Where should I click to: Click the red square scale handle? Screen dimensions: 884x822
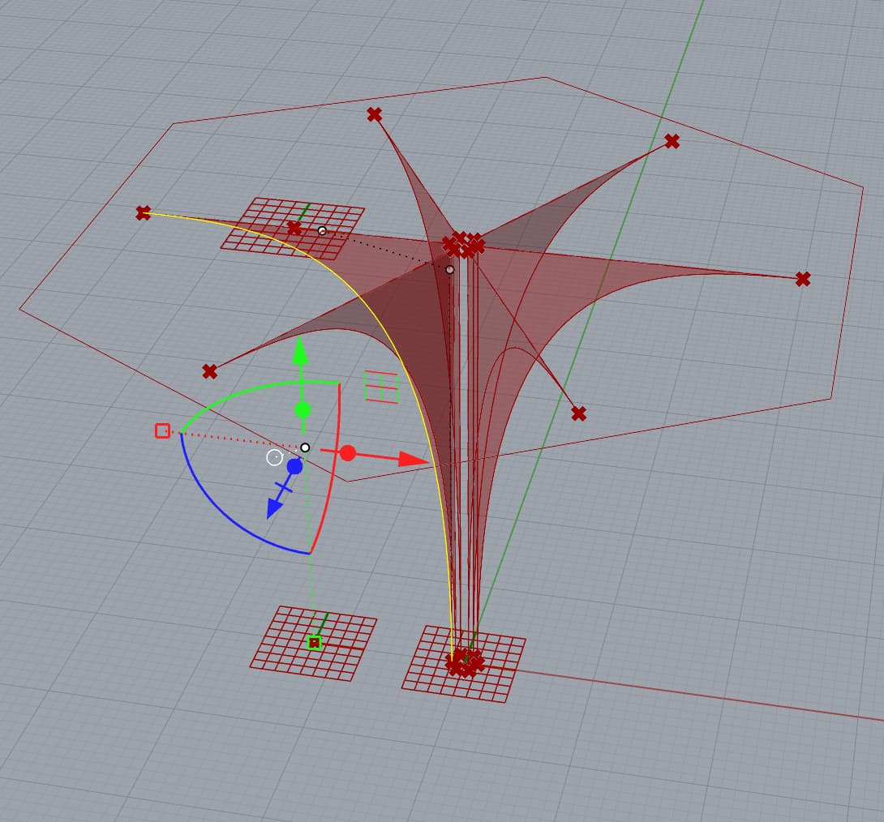point(162,431)
